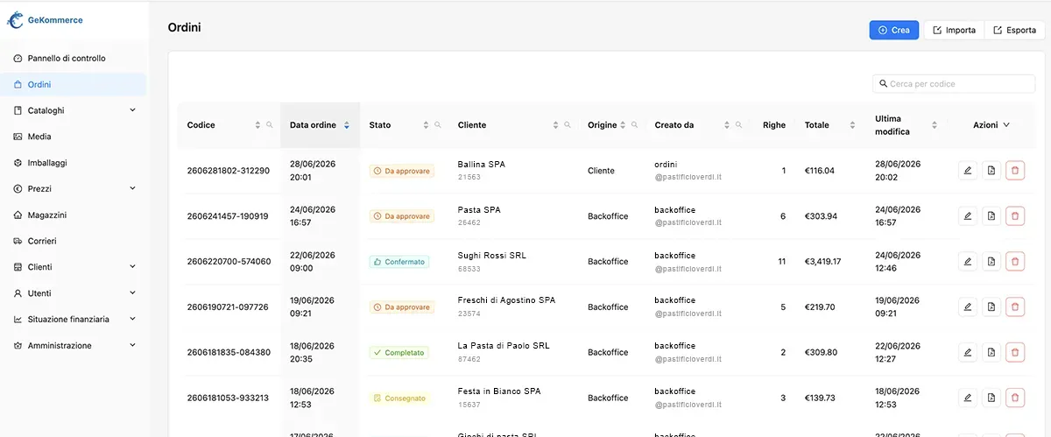Click the blue Crea button
This screenshot has width=1051, height=437.
(893, 30)
